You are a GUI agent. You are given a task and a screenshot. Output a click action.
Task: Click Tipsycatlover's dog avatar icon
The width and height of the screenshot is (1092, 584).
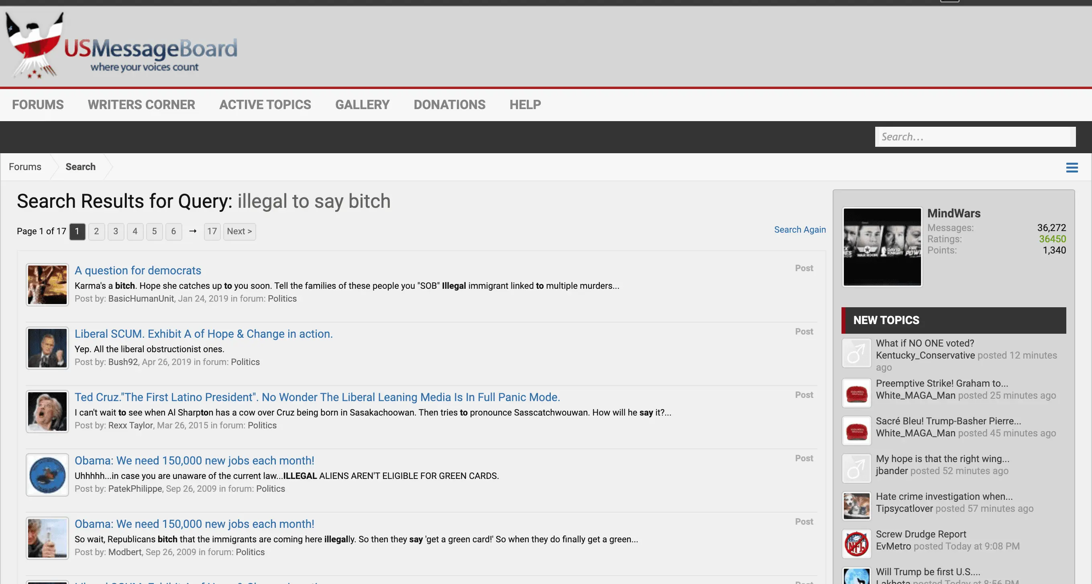pos(856,506)
